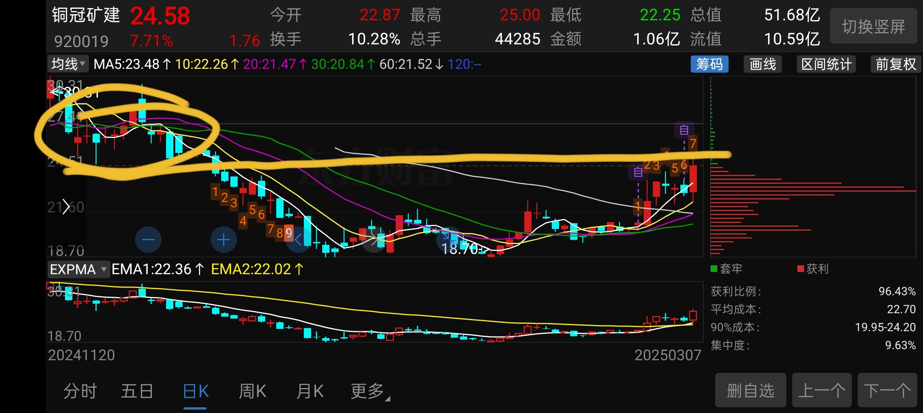
Task: Toggle the 筹码 chip distribution panel
Action: (x=709, y=64)
